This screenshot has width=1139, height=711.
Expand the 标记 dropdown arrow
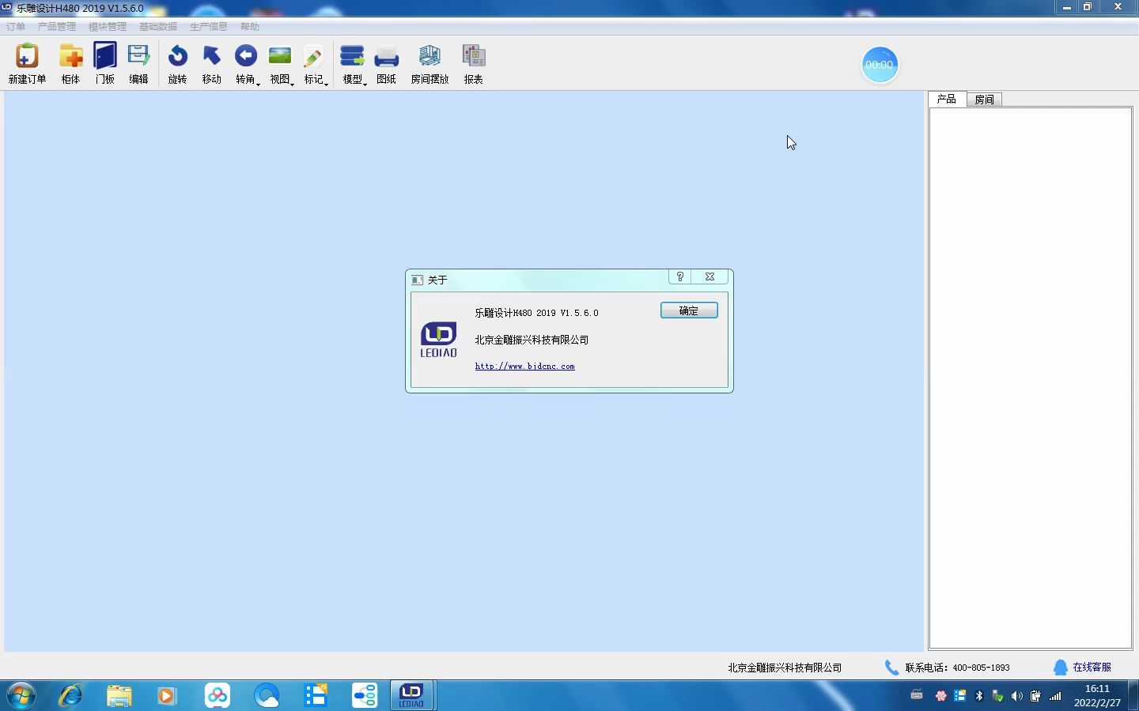click(327, 83)
